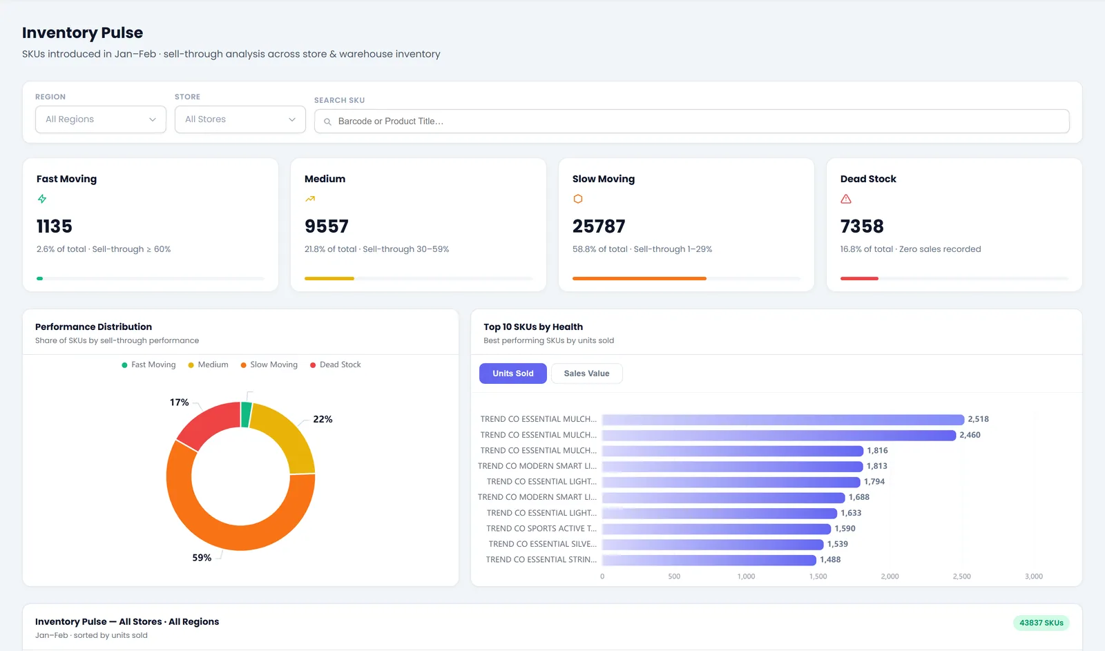Screen dimensions: 1105x651
Task: Click the green Fast Moving donut segment
Action: [x=246, y=414]
